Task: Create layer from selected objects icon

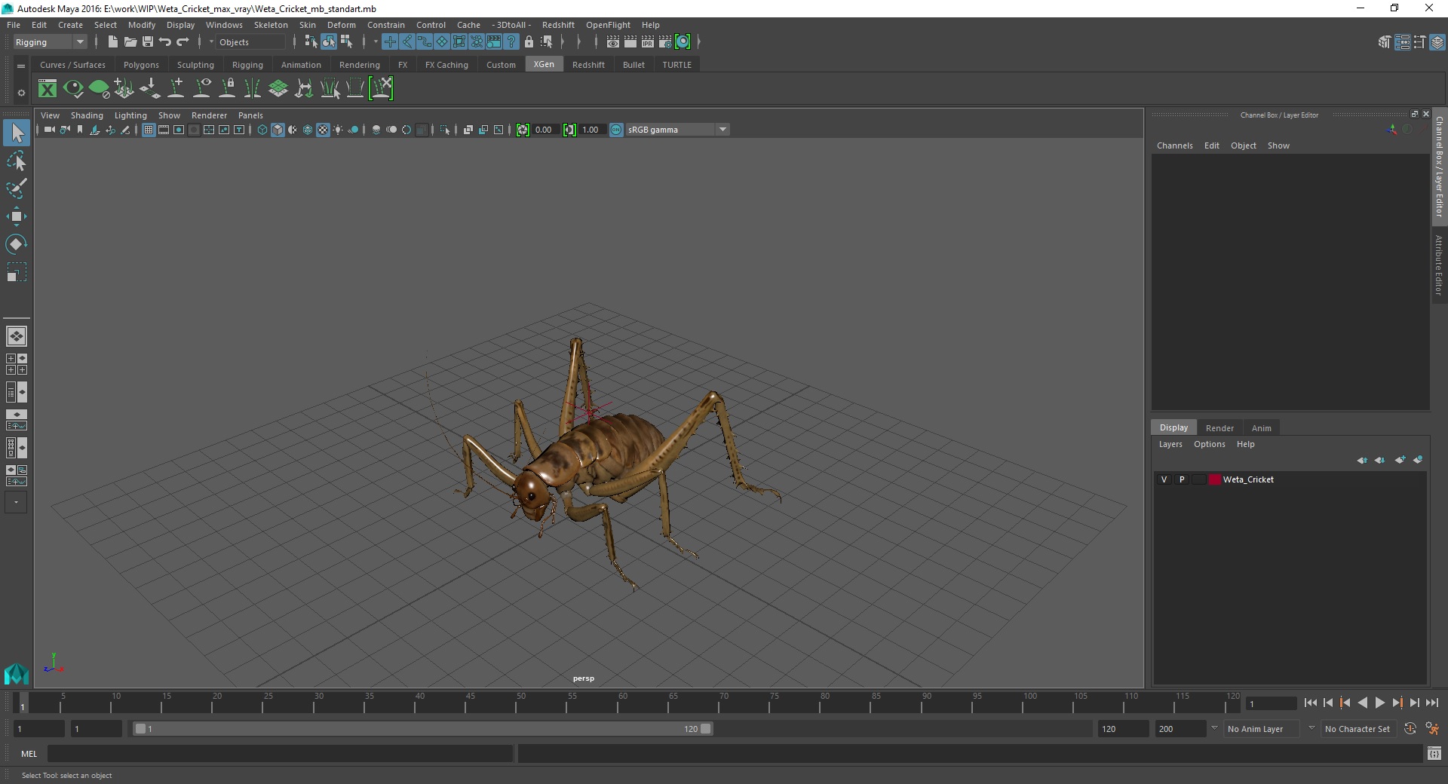Action: (1418, 460)
